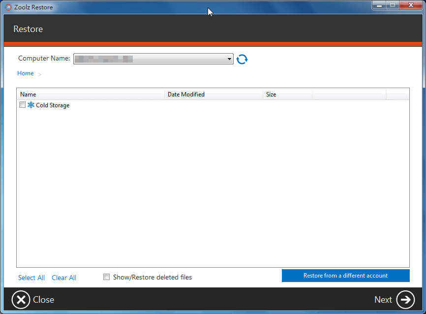Viewport: 426px width, 314px height.
Task: Minimize the Zoolz Restore window
Action: point(378,5)
